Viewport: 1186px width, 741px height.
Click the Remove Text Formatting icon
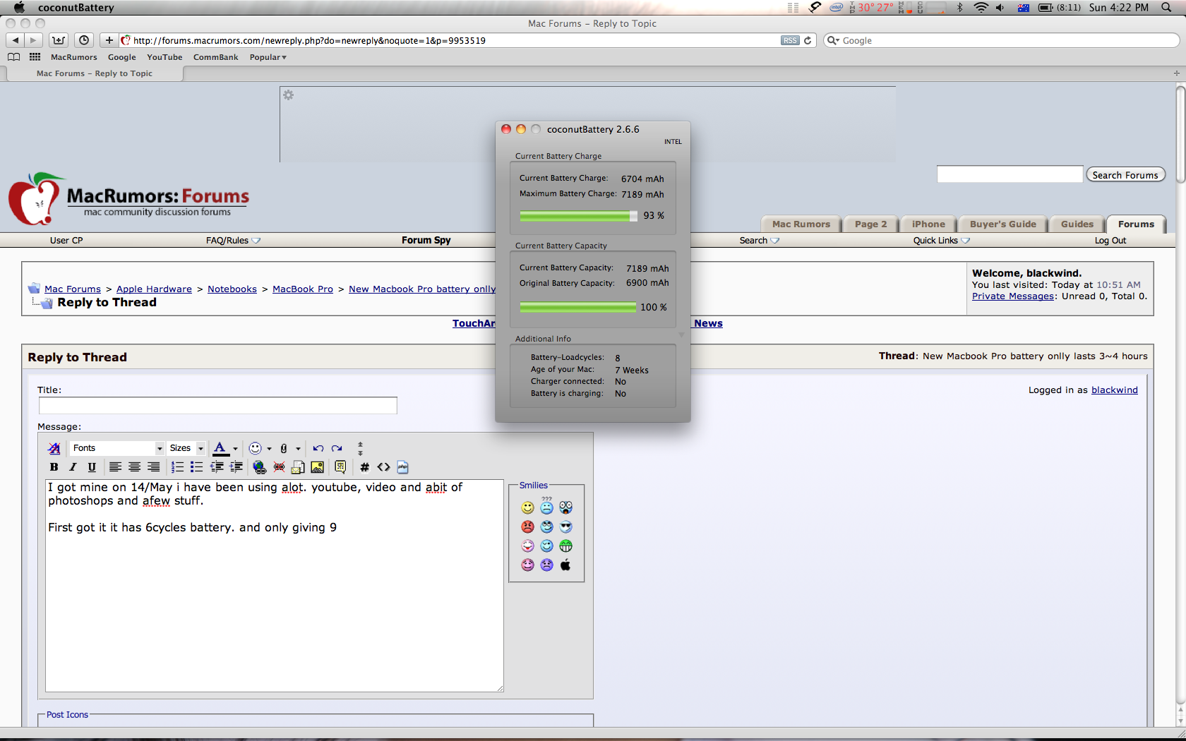point(54,448)
